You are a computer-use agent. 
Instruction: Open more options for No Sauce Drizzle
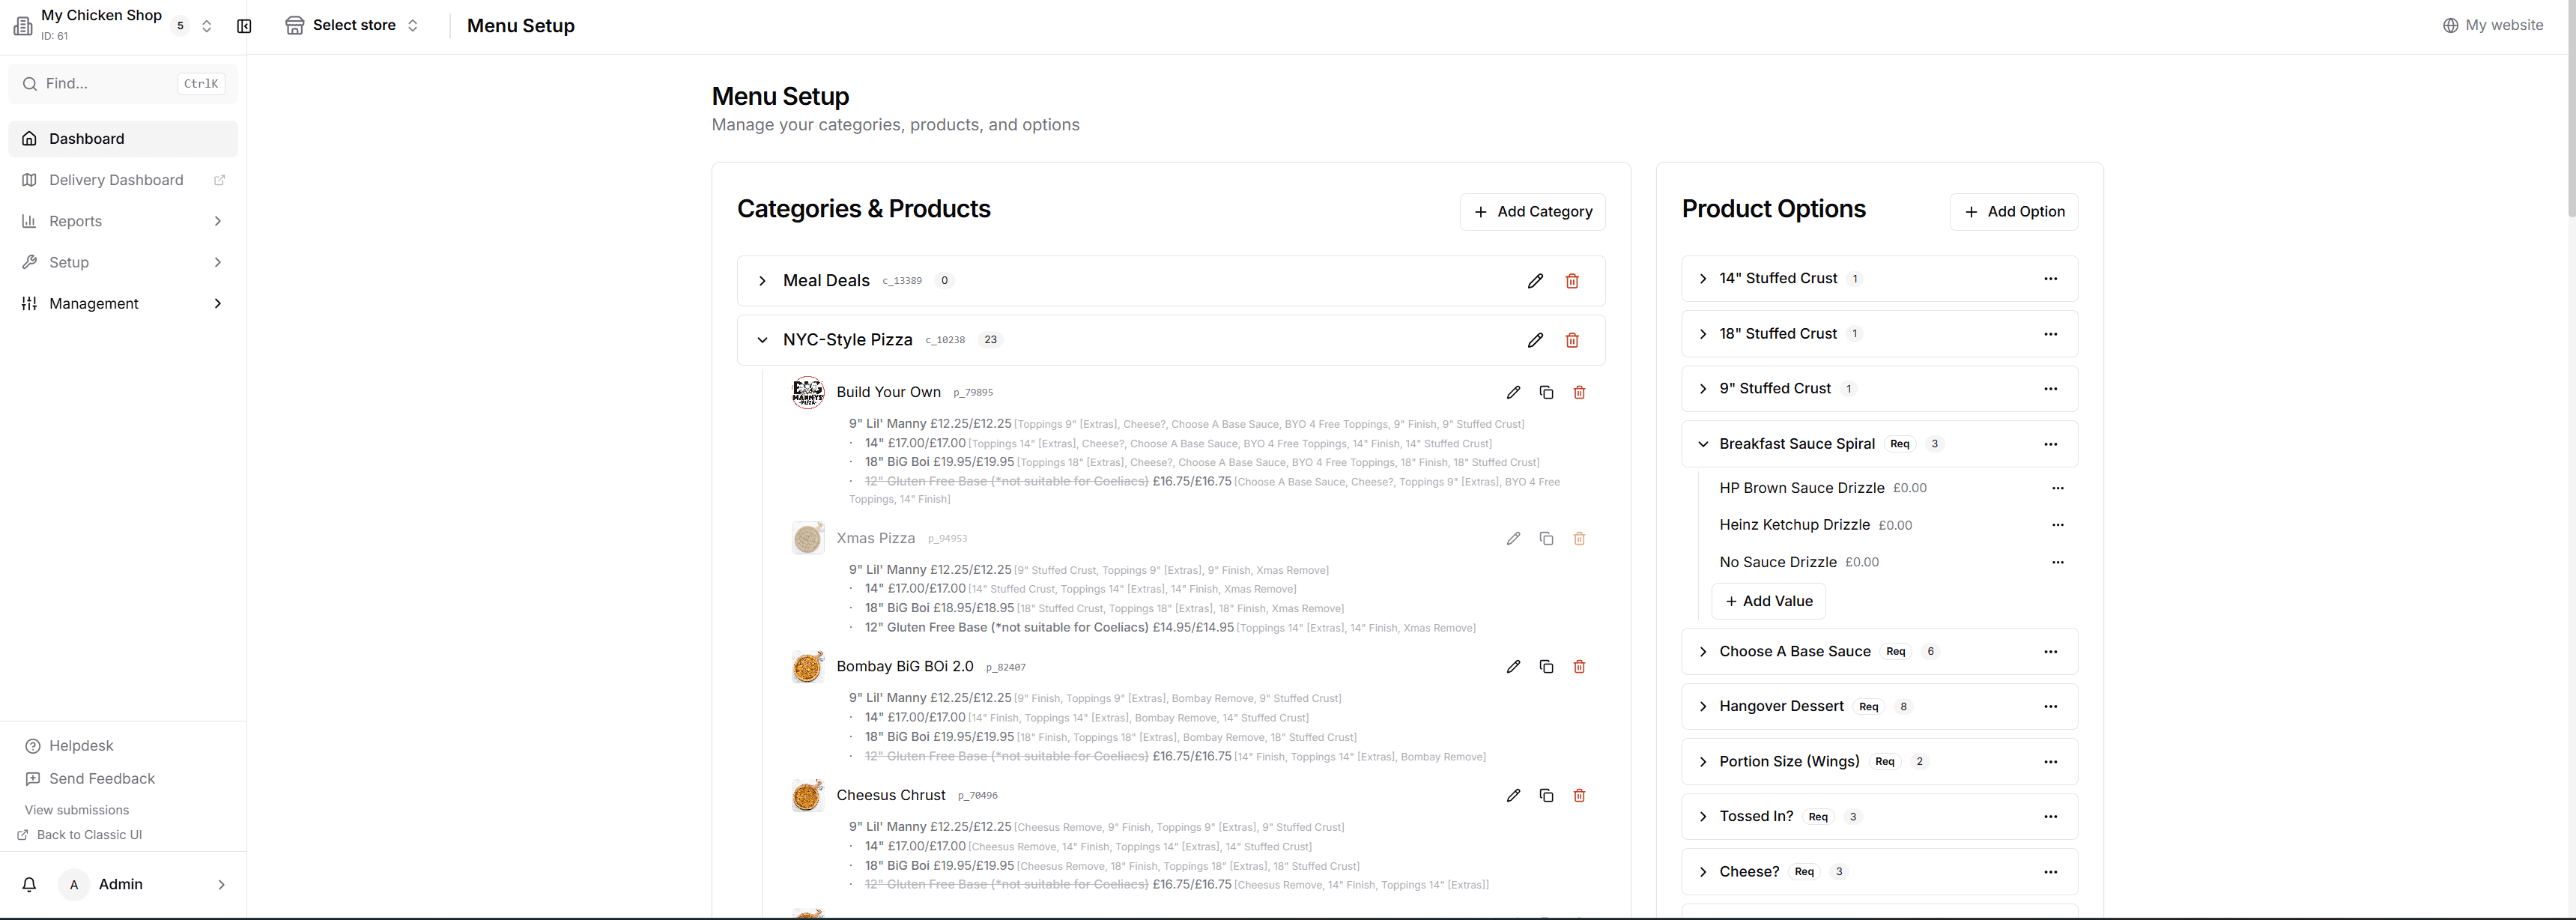(x=2057, y=562)
